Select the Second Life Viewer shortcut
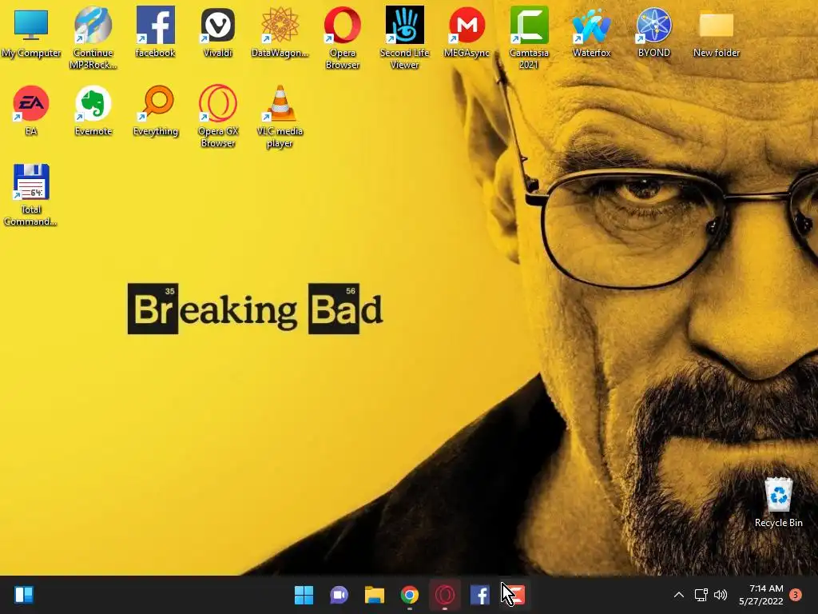 pyautogui.click(x=404, y=38)
